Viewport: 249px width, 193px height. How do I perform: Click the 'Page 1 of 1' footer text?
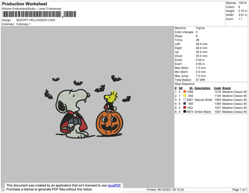click(240, 190)
